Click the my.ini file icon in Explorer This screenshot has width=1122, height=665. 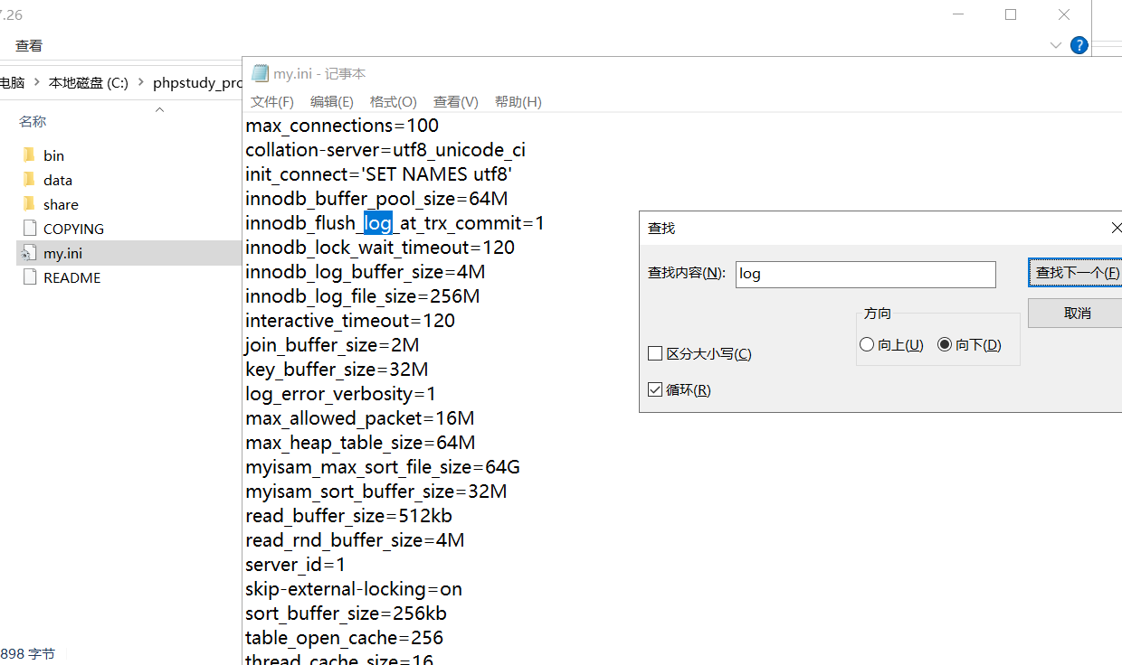pos(29,253)
